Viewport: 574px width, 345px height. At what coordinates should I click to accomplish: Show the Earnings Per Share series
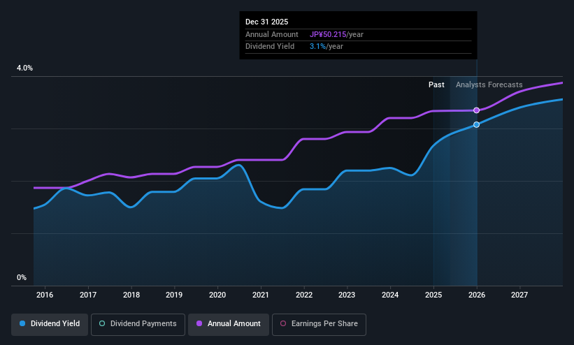click(319, 324)
